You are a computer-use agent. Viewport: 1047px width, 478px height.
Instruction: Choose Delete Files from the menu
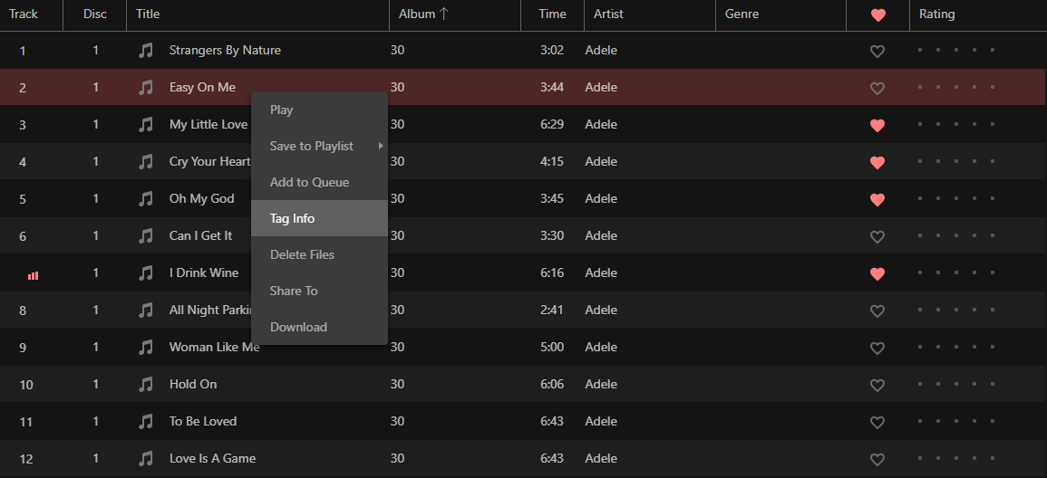click(x=319, y=254)
